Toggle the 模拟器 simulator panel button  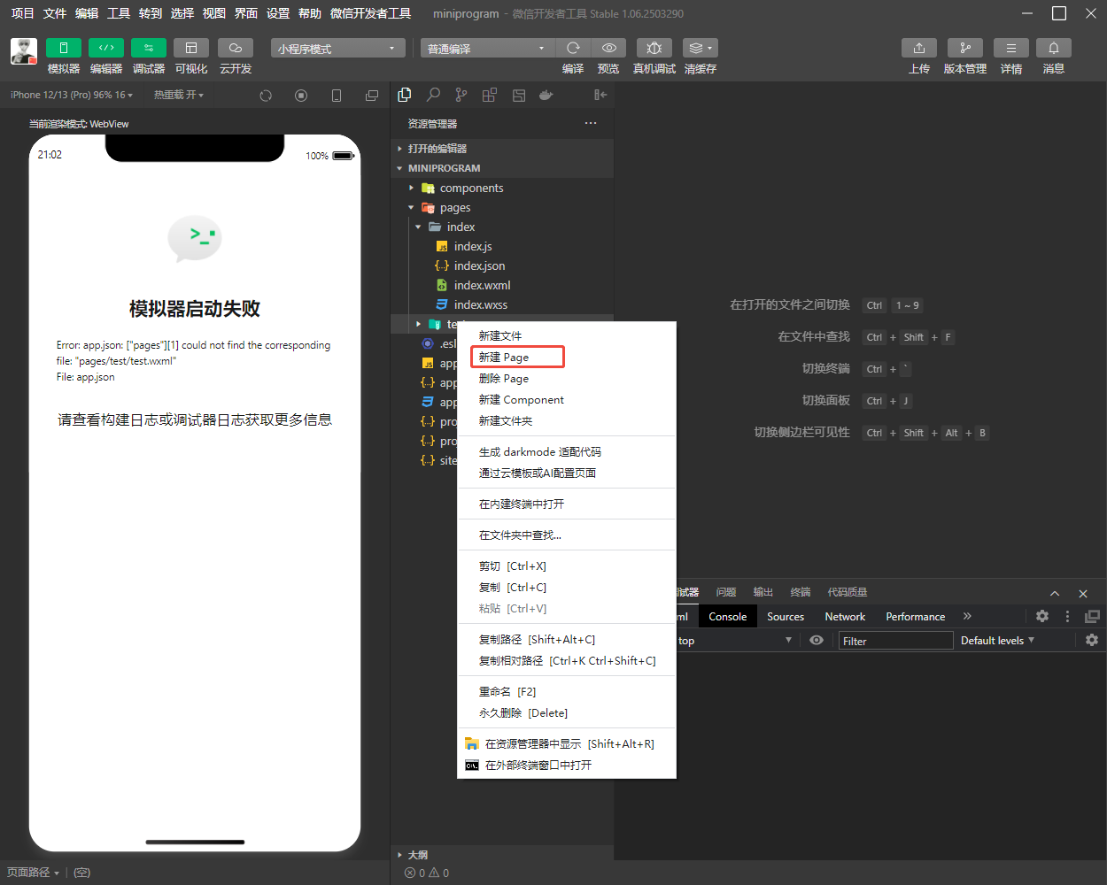click(x=64, y=48)
